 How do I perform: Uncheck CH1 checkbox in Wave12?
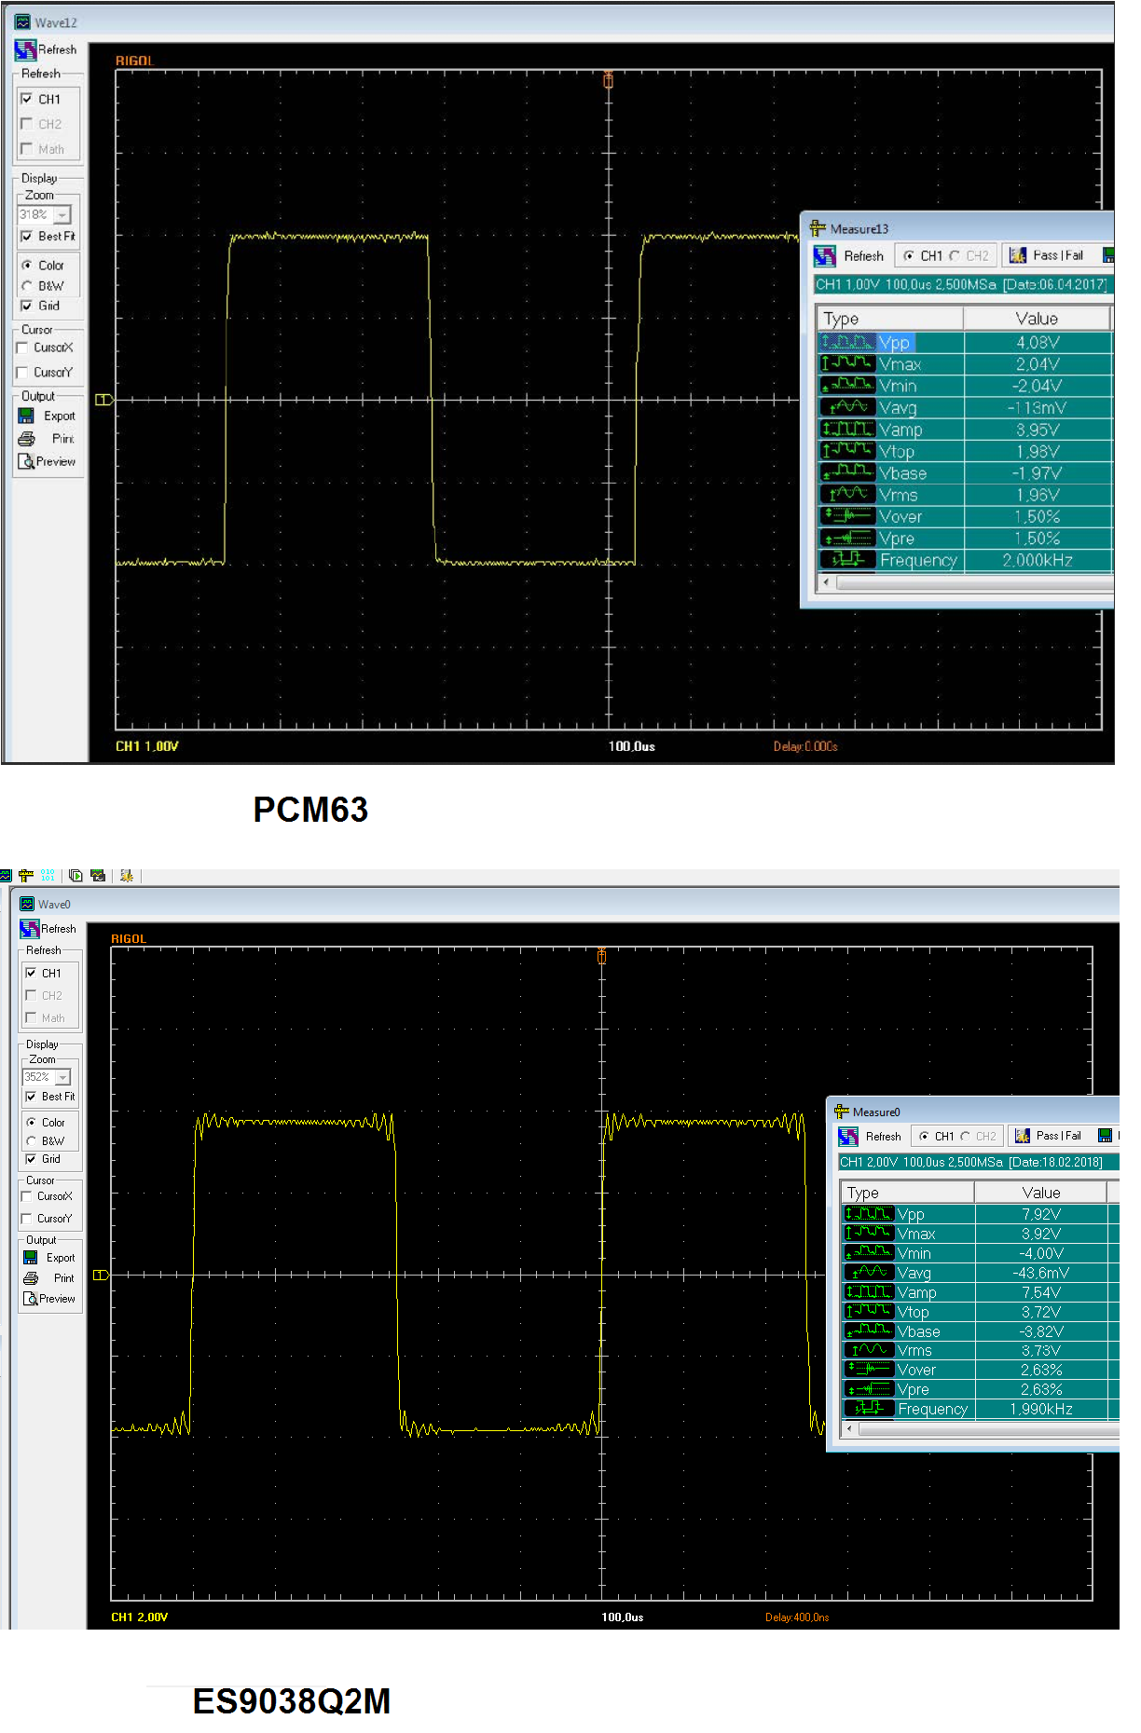pos(27,99)
